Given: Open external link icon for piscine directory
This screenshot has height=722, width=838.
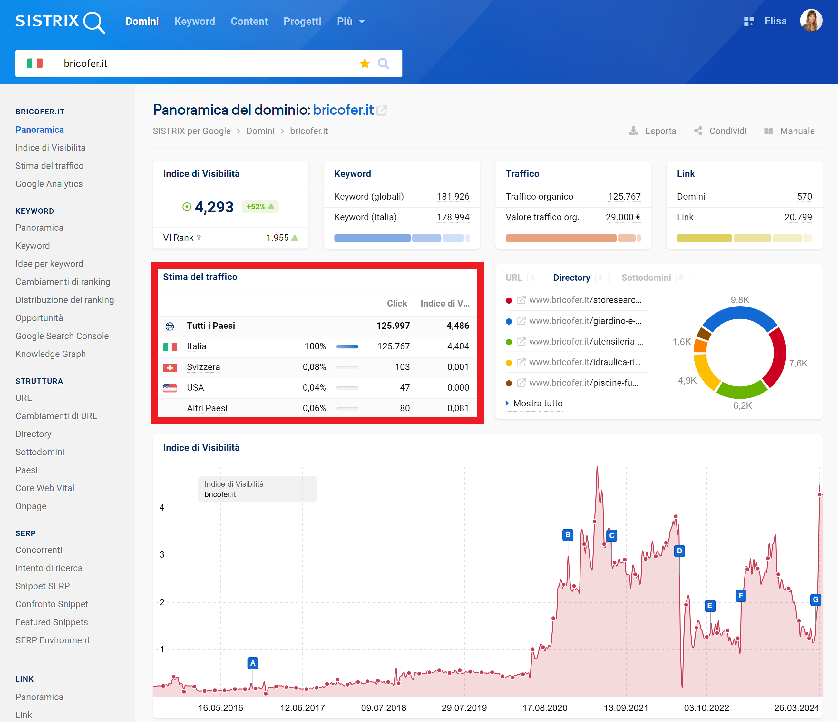Looking at the screenshot, I should coord(521,383).
